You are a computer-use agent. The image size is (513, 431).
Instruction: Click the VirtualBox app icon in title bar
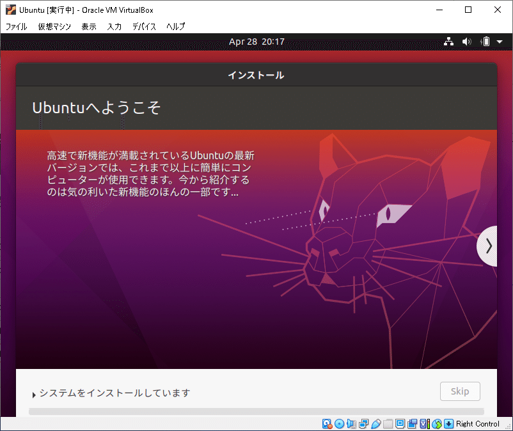(11, 10)
